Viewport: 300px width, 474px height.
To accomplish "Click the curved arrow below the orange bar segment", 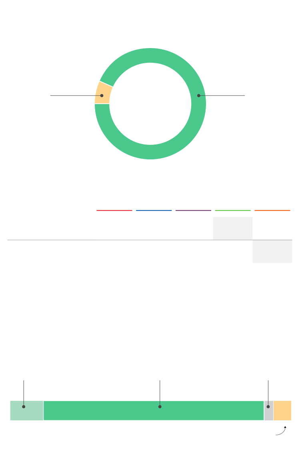I will point(282,431).
